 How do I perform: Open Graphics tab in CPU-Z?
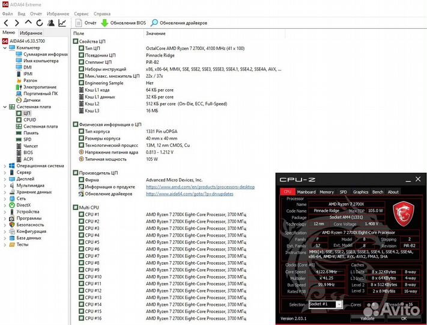(360, 192)
